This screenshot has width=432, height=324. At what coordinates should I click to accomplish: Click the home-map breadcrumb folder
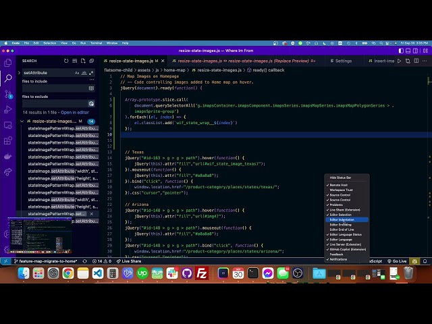[x=174, y=70]
